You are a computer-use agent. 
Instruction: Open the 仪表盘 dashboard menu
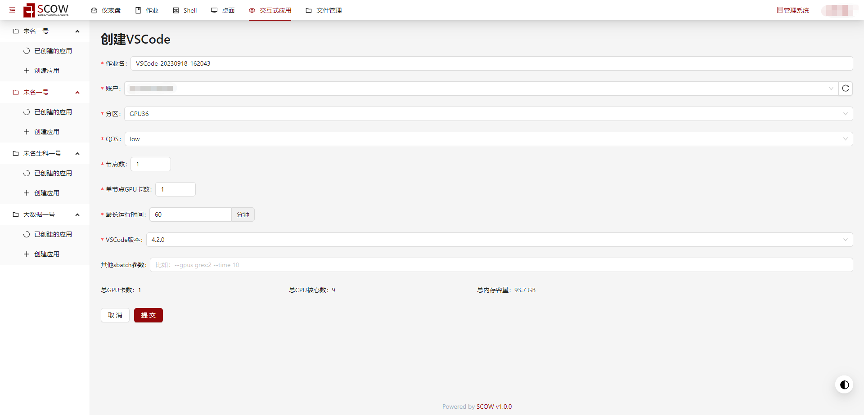click(106, 10)
